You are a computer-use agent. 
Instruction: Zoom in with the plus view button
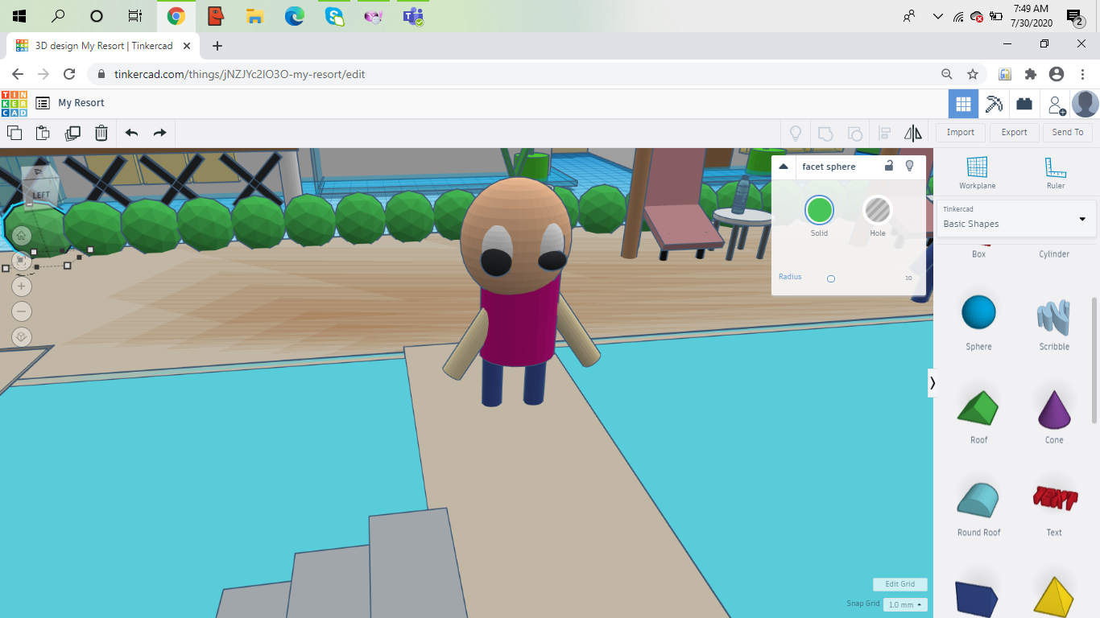click(22, 286)
